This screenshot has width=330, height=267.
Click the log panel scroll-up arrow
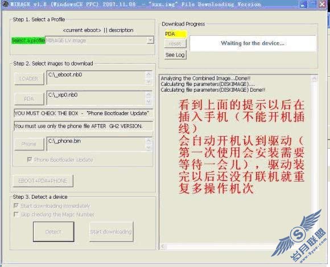[x=315, y=79]
